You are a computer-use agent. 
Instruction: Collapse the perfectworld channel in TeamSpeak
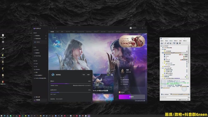coord(163,63)
